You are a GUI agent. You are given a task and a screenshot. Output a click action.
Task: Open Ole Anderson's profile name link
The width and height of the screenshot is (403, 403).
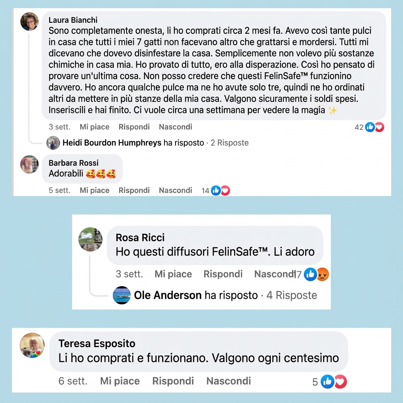click(x=168, y=295)
